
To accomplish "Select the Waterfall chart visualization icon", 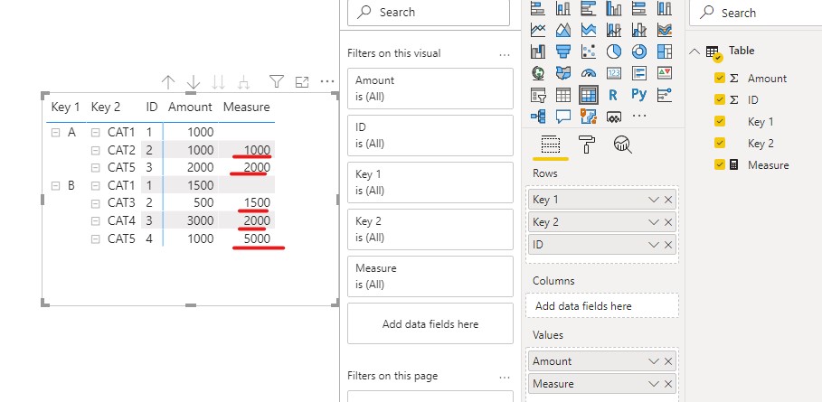I will pyautogui.click(x=538, y=51).
